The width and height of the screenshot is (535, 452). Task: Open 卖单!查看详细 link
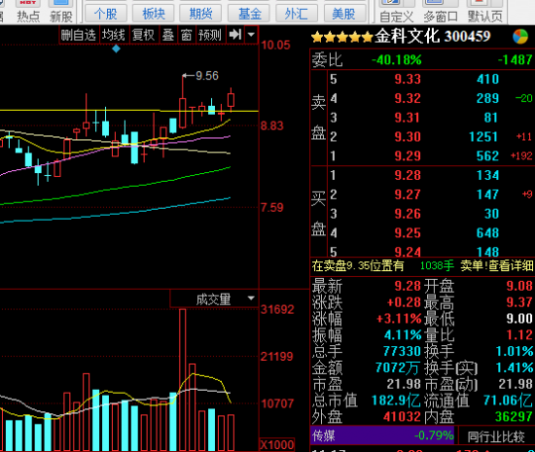(497, 265)
